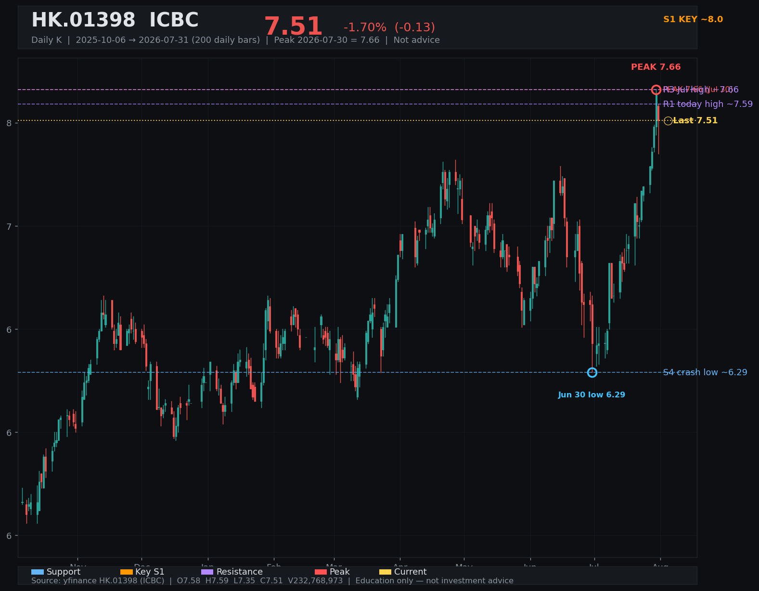759x591 pixels.
Task: Select the "Resistance" legend label
Action: pyautogui.click(x=240, y=572)
